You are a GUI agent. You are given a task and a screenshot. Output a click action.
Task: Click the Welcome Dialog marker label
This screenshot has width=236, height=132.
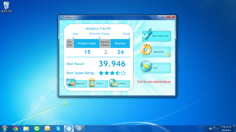[99, 34]
